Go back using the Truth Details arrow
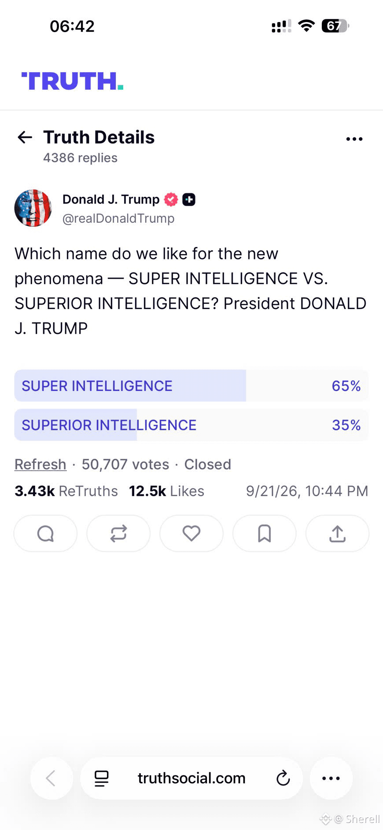The image size is (383, 830). point(25,137)
